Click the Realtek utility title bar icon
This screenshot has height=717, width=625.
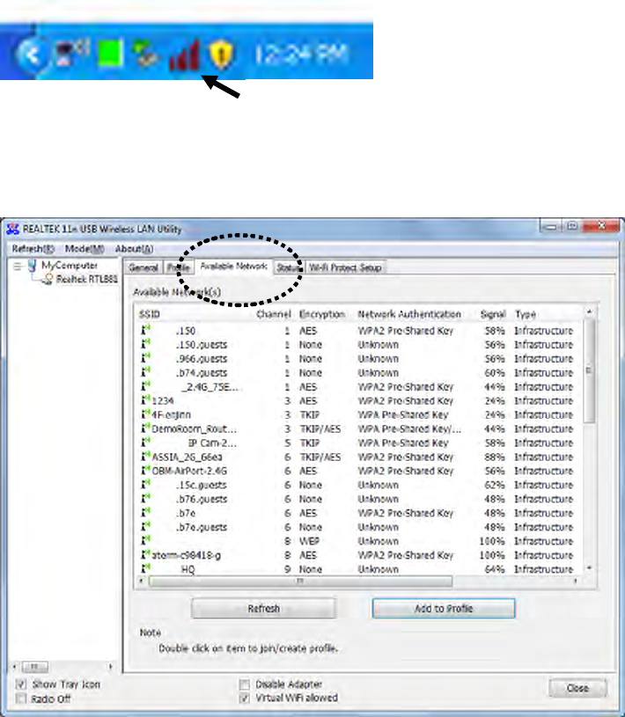[13, 229]
